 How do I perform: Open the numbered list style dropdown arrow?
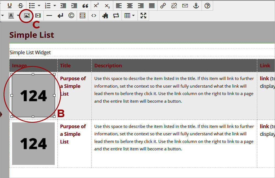click(x=55, y=5)
